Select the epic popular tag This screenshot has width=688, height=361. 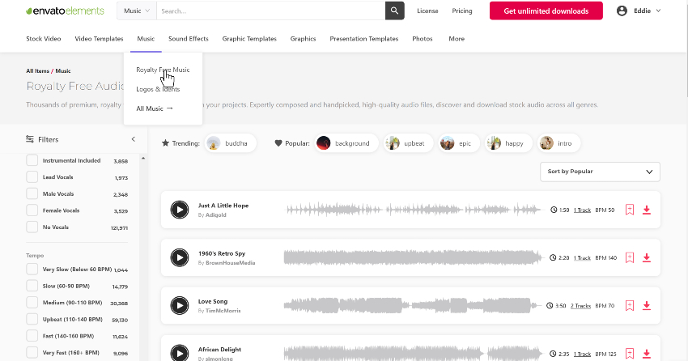[x=458, y=143]
